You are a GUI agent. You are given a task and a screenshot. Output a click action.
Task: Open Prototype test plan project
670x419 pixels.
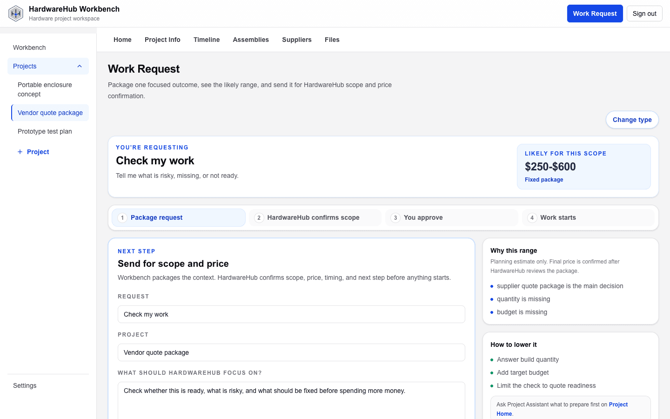50,131
